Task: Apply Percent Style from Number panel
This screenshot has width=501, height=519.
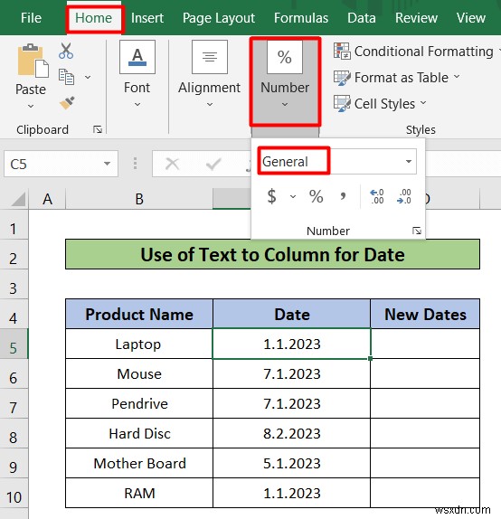Action: (x=316, y=196)
